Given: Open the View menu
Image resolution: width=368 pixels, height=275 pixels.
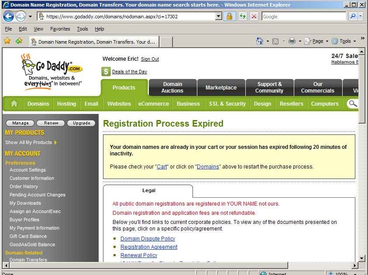Looking at the screenshot, I should (38, 29).
